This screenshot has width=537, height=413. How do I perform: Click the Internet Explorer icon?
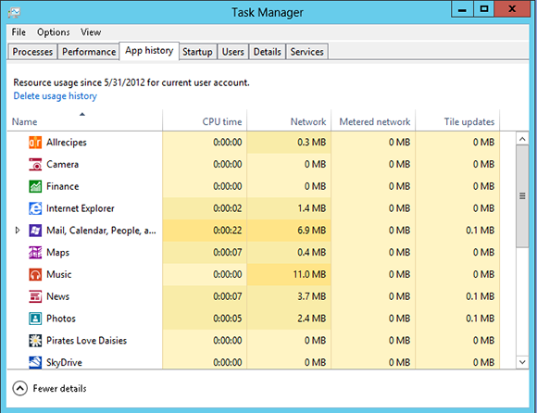(35, 208)
